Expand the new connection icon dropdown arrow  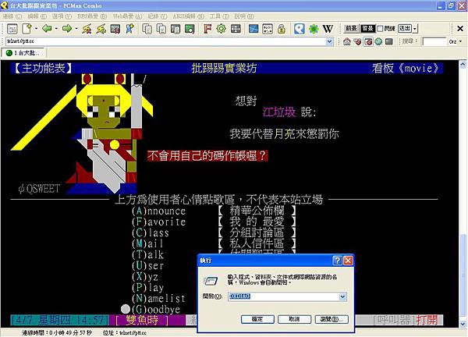click(x=36, y=29)
